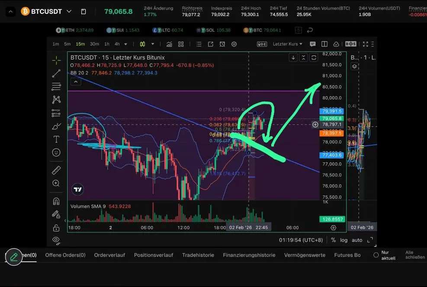
Task: Click the reset chart view button
Action: pyautogui.click(x=314, y=57)
